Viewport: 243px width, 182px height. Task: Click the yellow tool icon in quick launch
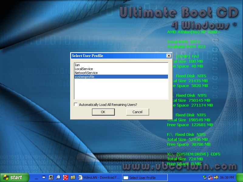point(73,177)
